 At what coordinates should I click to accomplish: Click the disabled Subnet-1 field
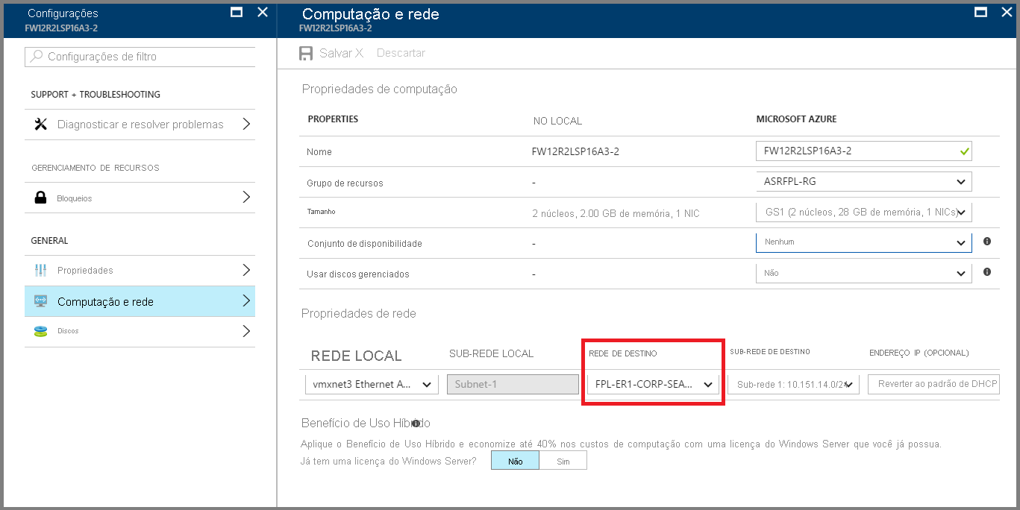coord(513,384)
